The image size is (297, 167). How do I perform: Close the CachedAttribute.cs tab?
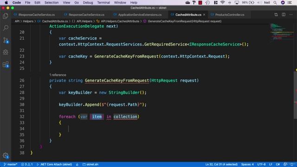(204, 14)
